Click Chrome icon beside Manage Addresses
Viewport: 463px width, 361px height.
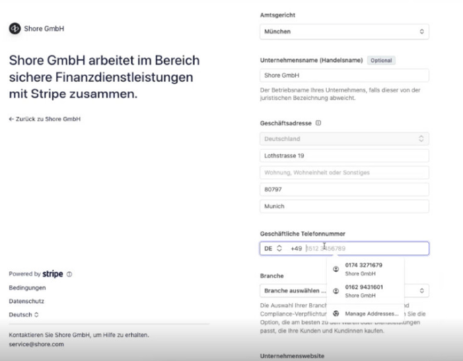[335, 314]
